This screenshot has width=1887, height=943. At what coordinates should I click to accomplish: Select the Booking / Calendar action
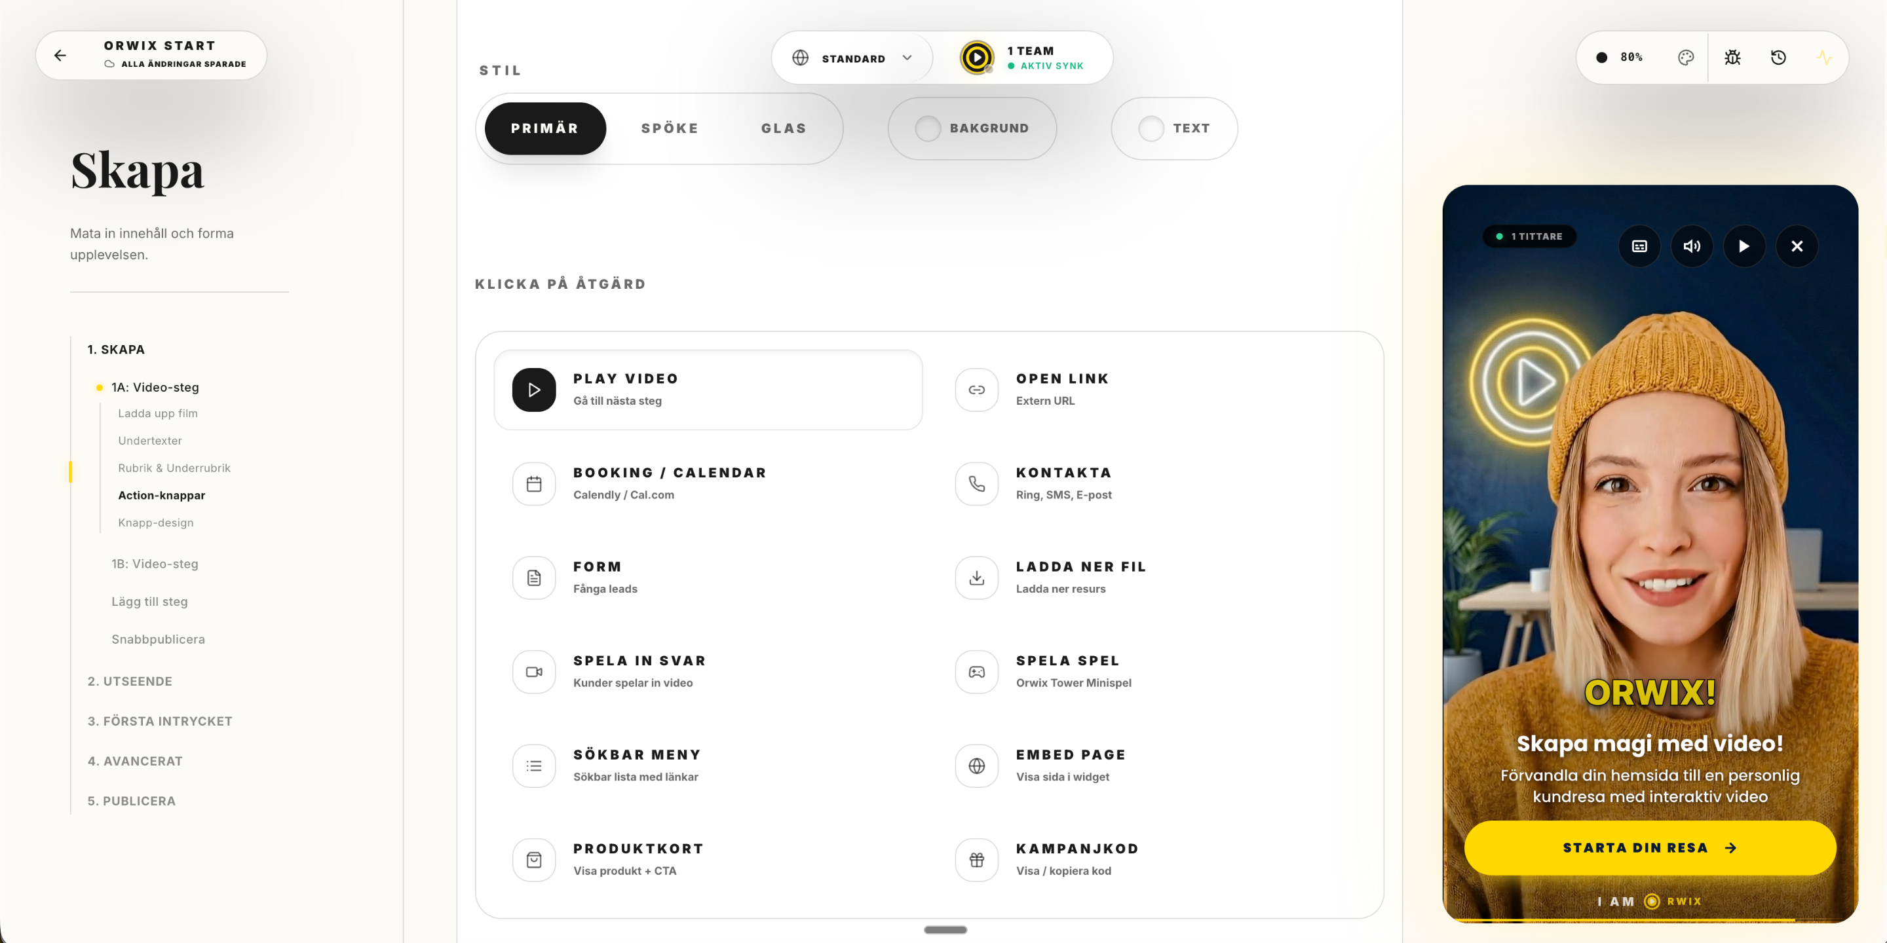point(669,483)
